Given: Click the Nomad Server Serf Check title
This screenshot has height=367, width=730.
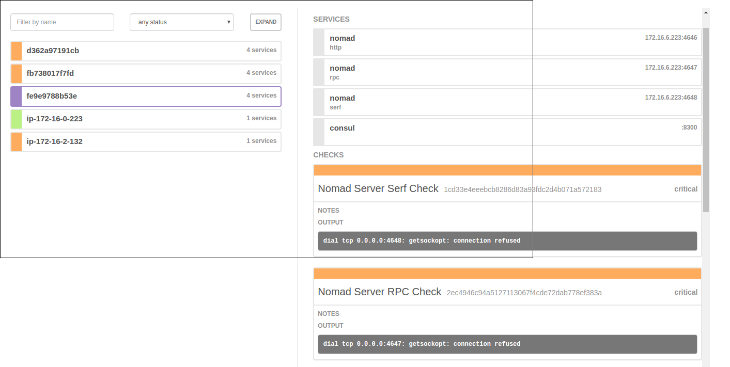Looking at the screenshot, I should click(x=378, y=188).
